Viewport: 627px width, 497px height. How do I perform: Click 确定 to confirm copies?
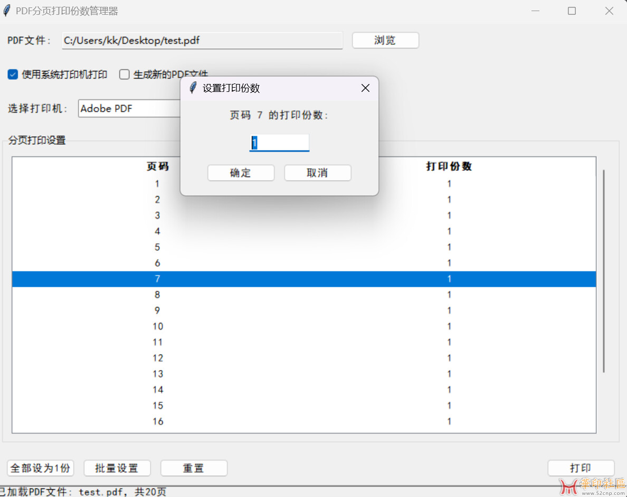coord(241,173)
